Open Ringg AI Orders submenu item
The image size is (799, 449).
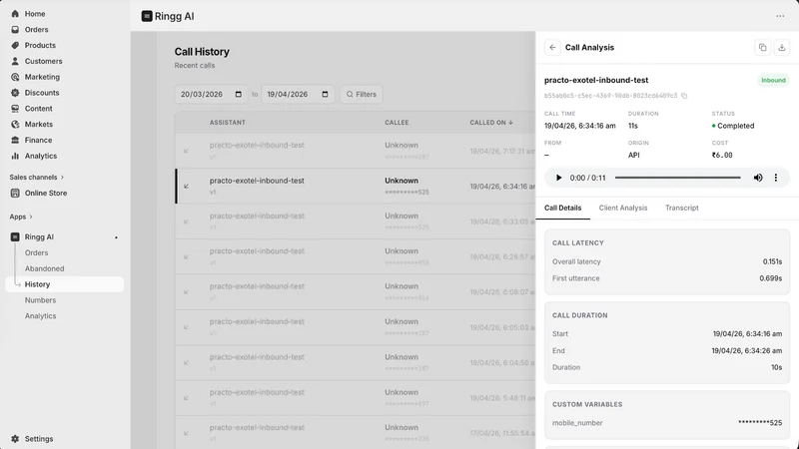[x=37, y=252]
